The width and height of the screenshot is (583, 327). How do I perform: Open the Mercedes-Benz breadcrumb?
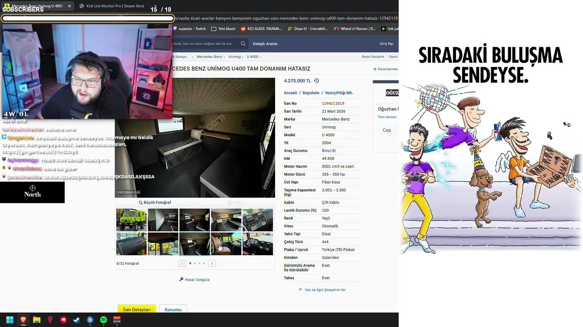tap(210, 57)
